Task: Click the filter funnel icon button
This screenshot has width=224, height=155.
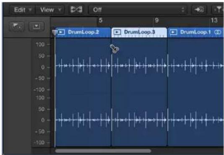Action: pyautogui.click(x=218, y=10)
